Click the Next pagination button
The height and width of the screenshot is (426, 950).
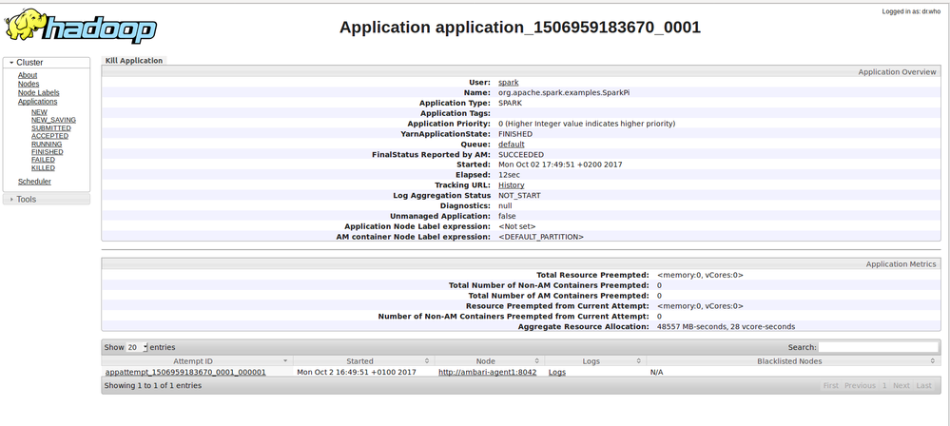901,386
